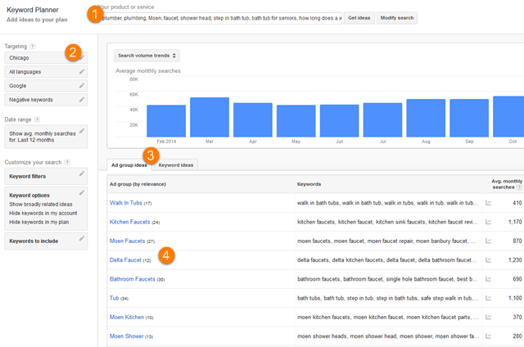Show trend chart icon for Bathroom Faucets
524x347 pixels.
488,279
